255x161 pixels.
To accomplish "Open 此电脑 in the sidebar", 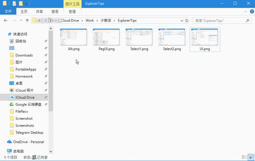I will [x=15, y=151].
